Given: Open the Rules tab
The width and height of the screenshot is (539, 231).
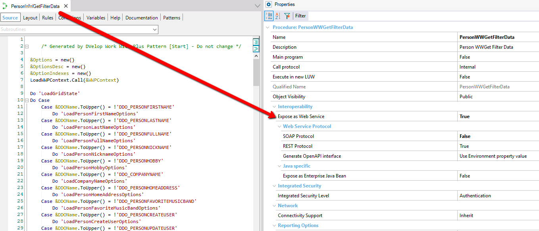Looking at the screenshot, I should (48, 17).
